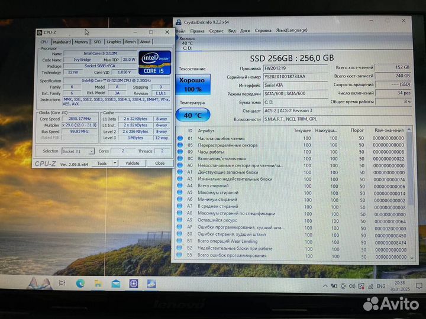
Task: Click the 40 °C temperature button
Action: [x=193, y=115]
